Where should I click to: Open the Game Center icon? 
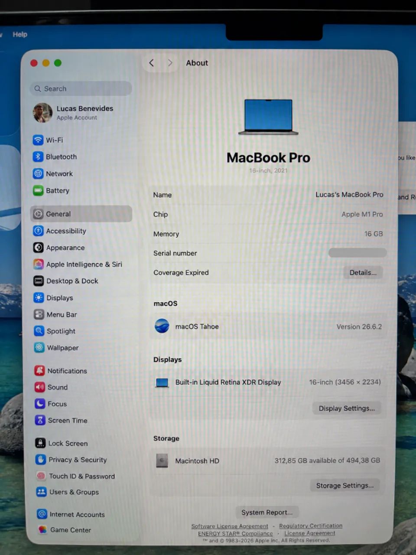click(42, 529)
